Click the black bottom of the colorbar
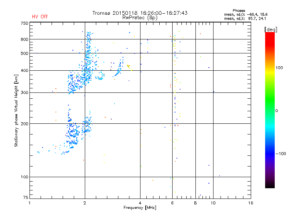The image size is (295, 221). click(x=270, y=185)
